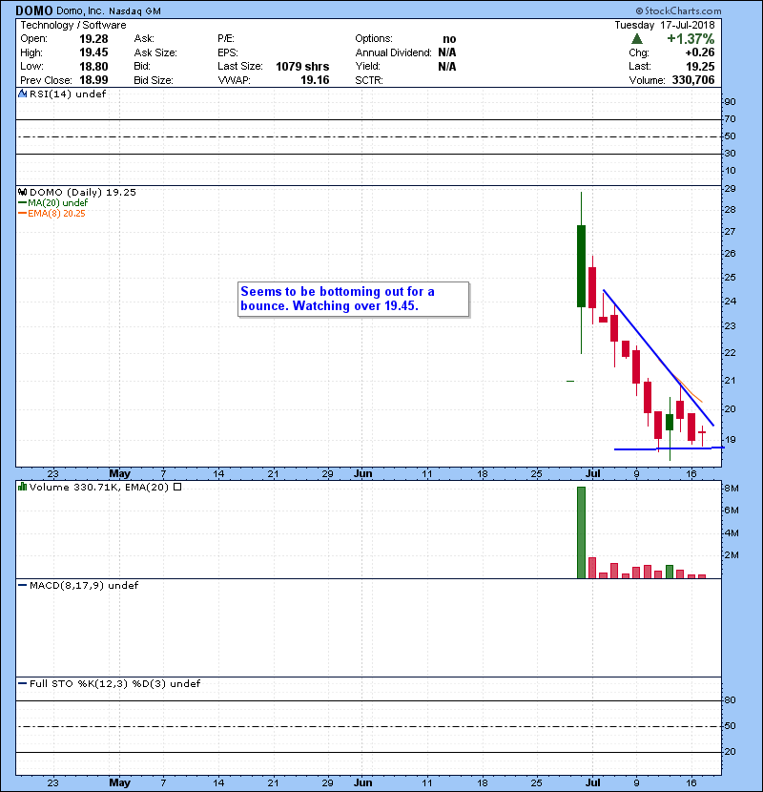Screen dimensions: 763x792
Task: Select the Domo, Inc. company name
Action: tap(80, 11)
